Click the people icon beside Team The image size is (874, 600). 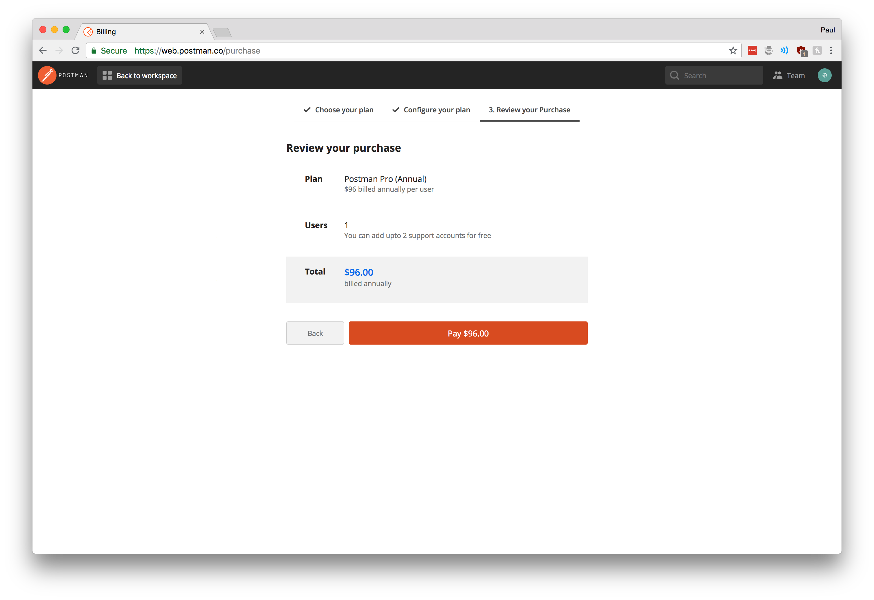click(x=777, y=76)
